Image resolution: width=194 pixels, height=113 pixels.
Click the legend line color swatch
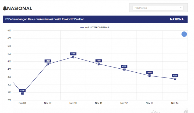[x=82, y=27]
